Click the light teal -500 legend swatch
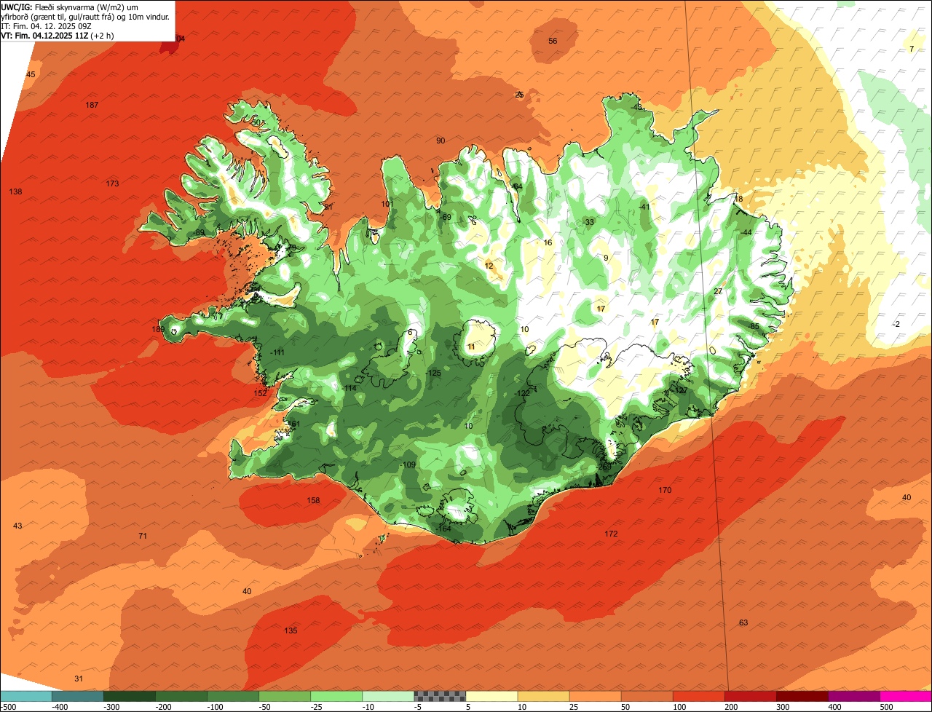The height and width of the screenshot is (712, 932). click(x=26, y=696)
